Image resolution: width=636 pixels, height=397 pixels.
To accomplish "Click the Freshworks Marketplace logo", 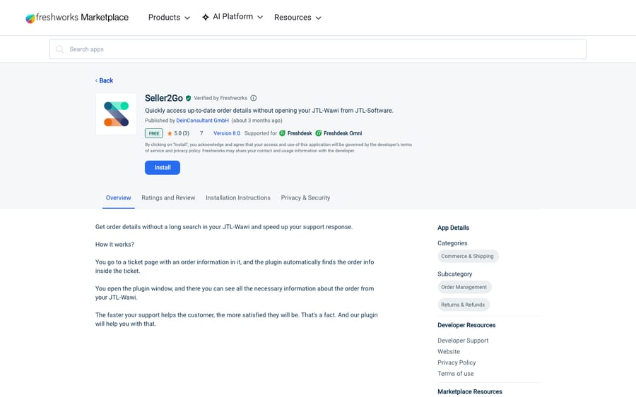I will 77,18.
